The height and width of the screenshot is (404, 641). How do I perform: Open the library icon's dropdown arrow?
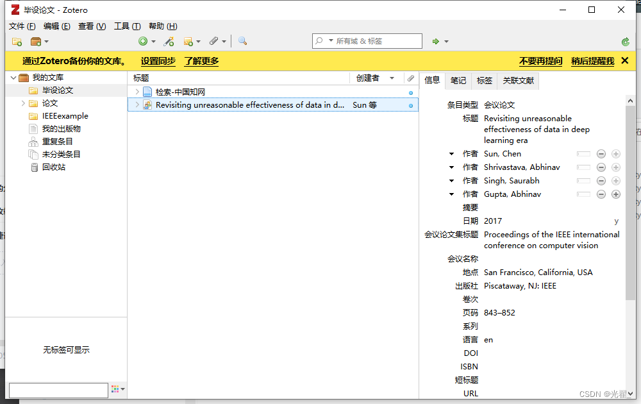[x=46, y=42]
